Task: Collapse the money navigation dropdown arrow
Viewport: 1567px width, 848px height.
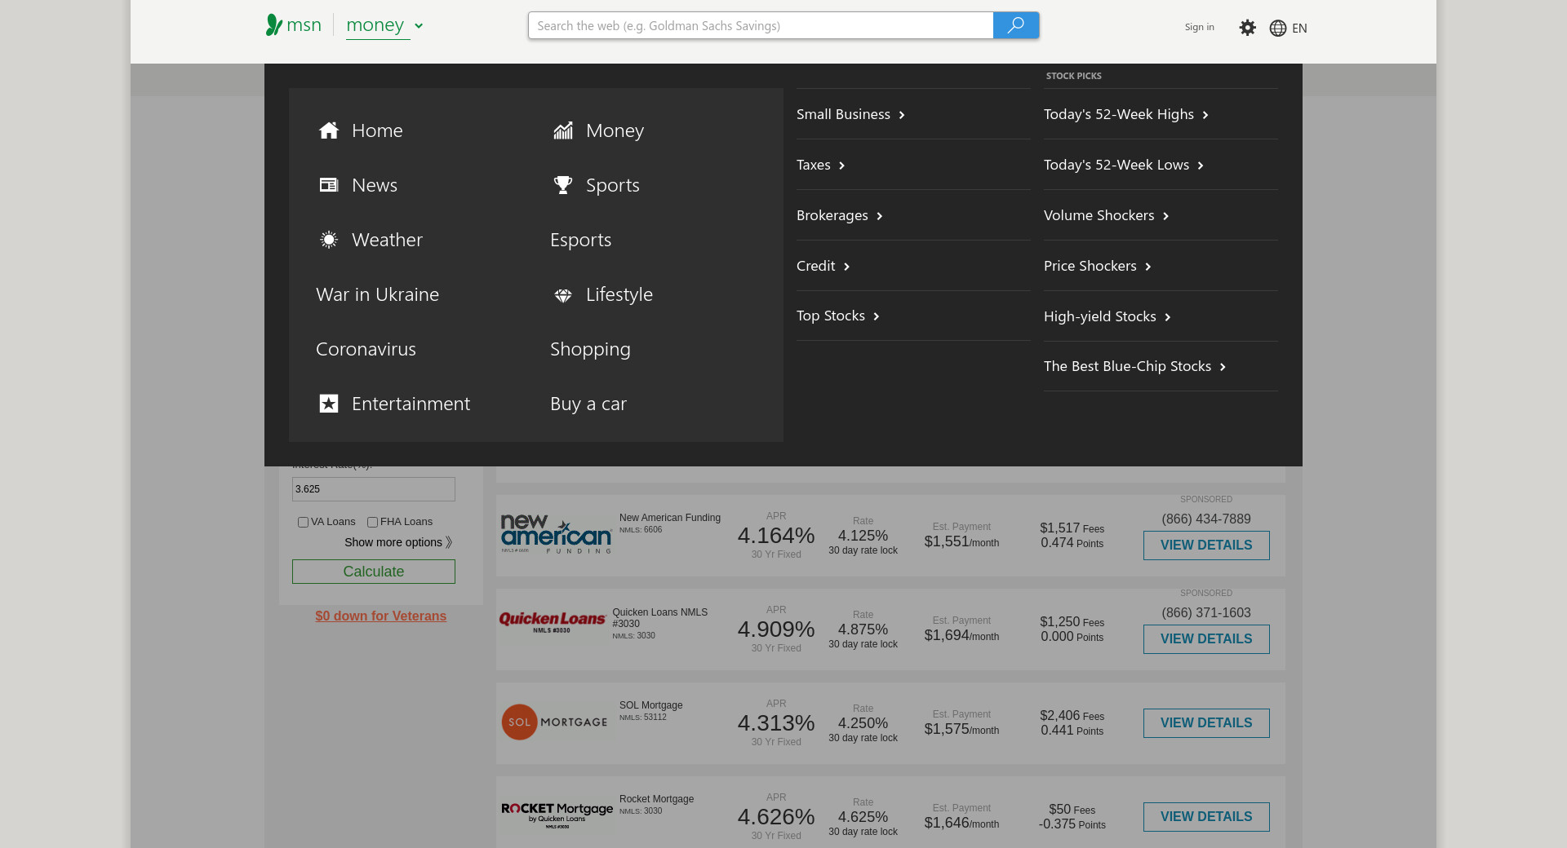Action: [x=419, y=26]
